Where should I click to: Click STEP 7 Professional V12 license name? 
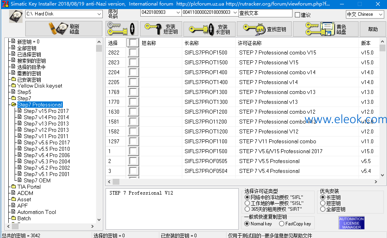point(268,131)
